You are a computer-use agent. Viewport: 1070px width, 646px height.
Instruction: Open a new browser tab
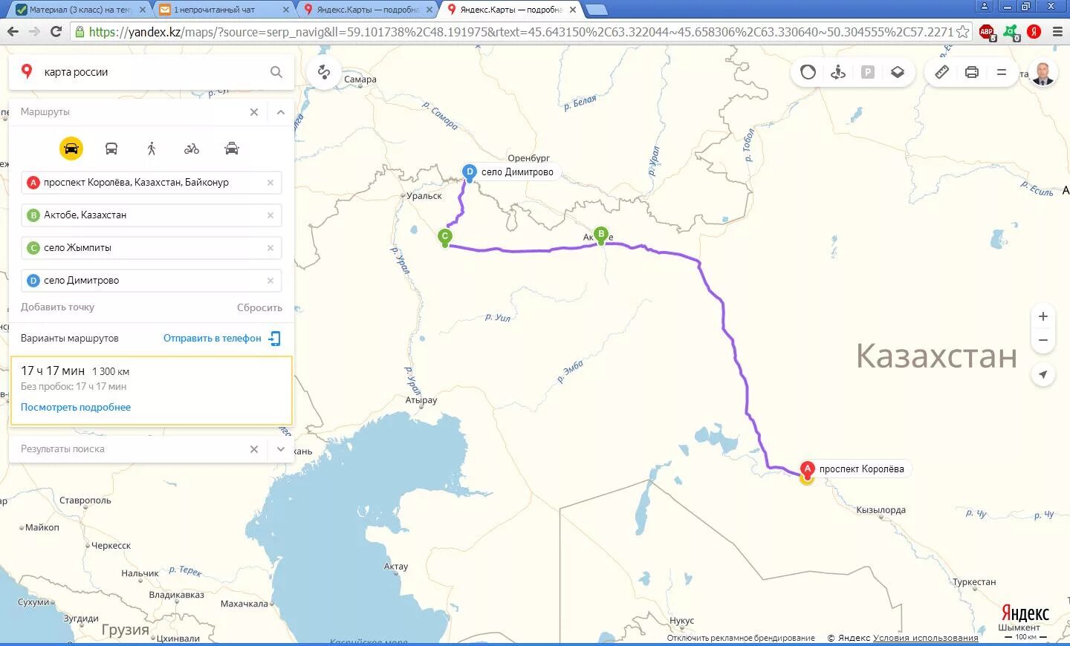[x=597, y=10]
